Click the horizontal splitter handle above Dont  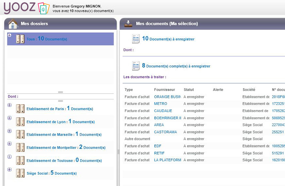pos(60,92)
